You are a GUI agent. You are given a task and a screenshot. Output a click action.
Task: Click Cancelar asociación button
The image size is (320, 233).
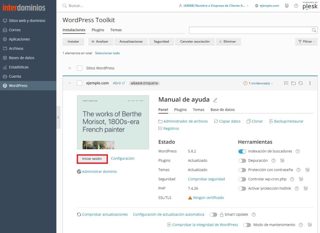195,42
